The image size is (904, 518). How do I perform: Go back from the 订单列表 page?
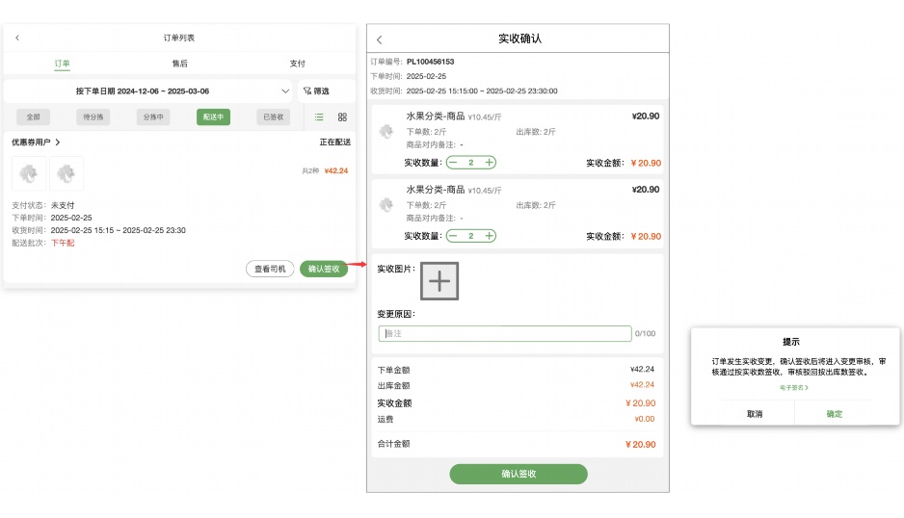(x=17, y=38)
